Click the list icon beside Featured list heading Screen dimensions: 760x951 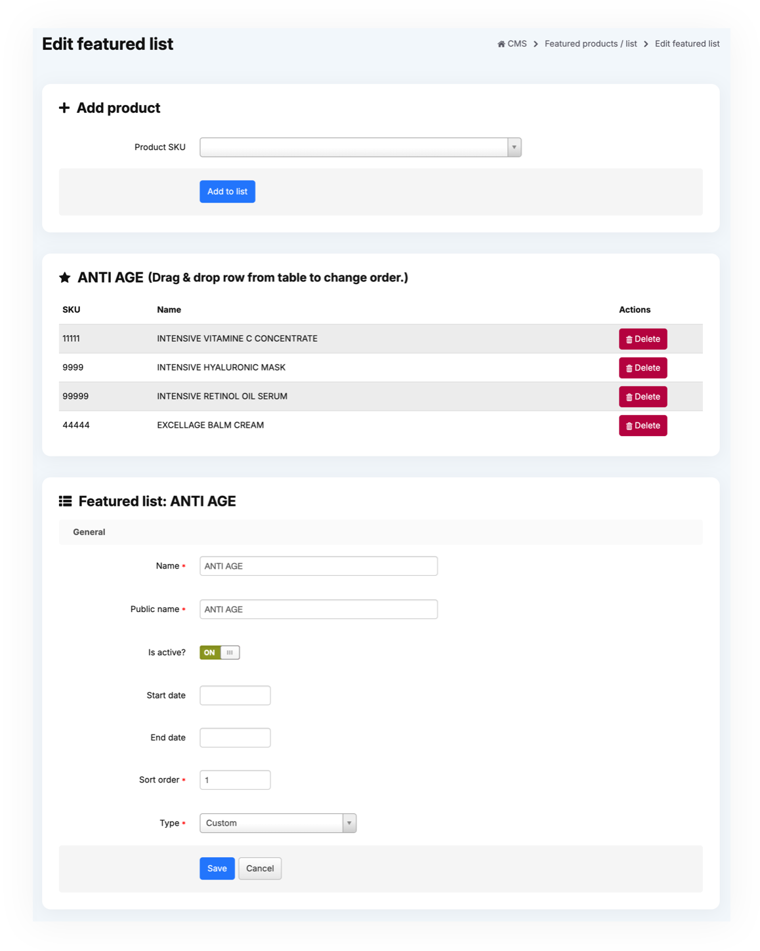coord(65,501)
